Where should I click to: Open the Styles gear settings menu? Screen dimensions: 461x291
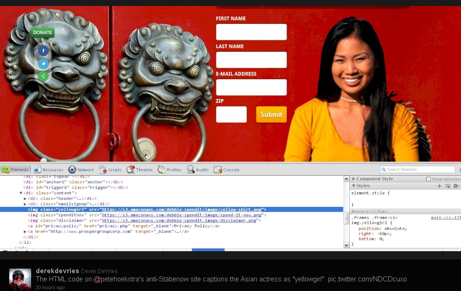coord(456,186)
